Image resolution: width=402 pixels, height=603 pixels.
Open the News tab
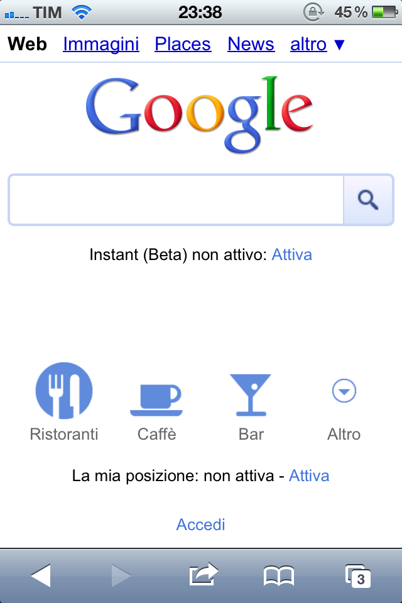pyautogui.click(x=251, y=44)
